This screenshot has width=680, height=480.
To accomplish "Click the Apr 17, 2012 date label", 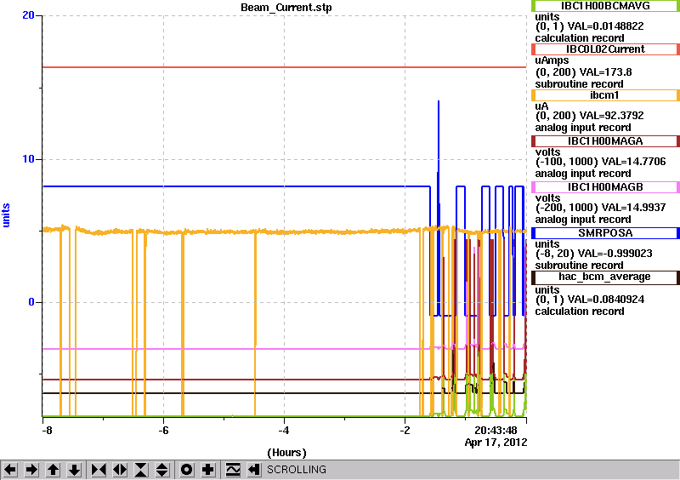I will pos(496,443).
